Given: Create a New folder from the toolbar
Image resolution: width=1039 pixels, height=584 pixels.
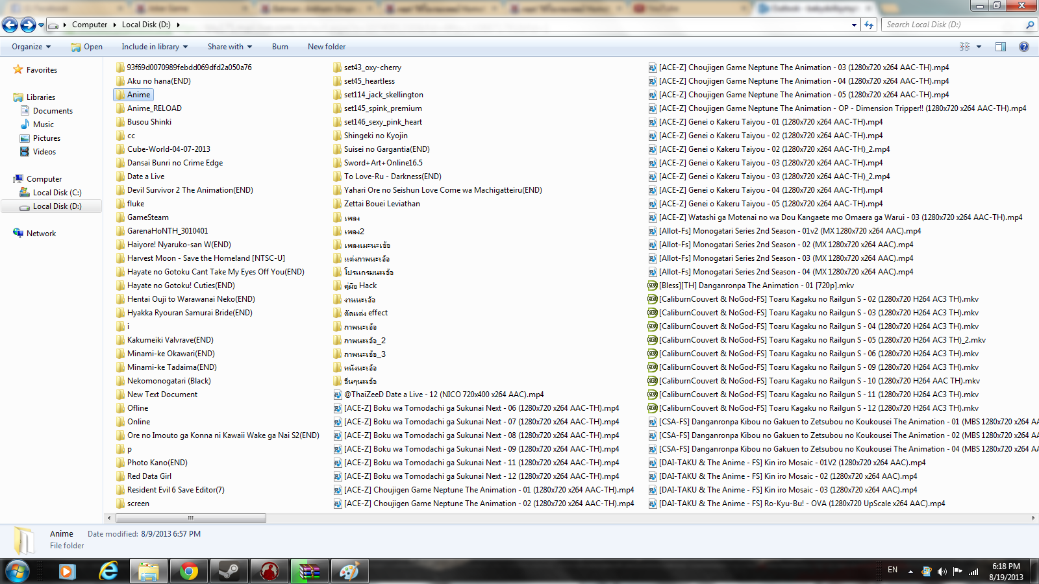Looking at the screenshot, I should pos(327,47).
